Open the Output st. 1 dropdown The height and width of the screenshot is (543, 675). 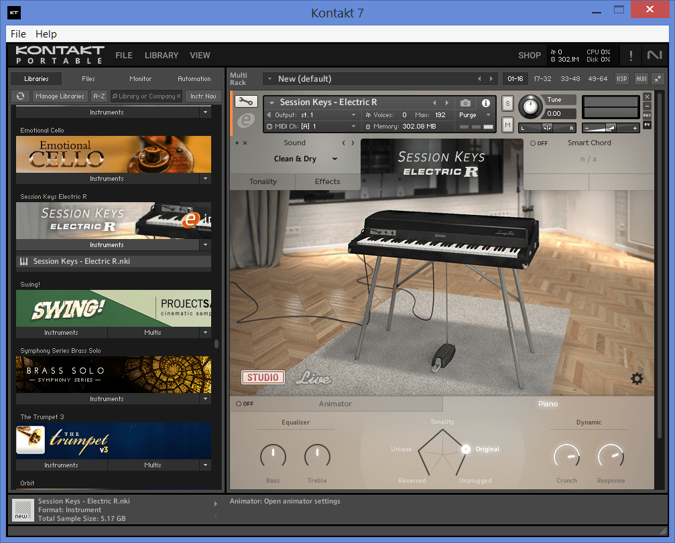[x=312, y=114]
